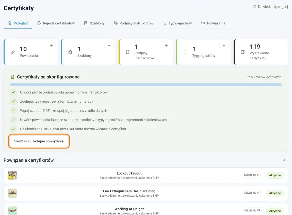Click the award ribbon icon beside Certyfikaty są skonfigurowane
Image resolution: width=292 pixels, height=215 pixels.
pos(12,77)
